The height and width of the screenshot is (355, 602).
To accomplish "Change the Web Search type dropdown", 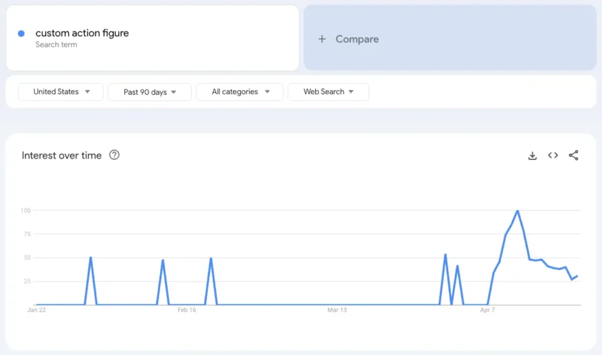I will [328, 92].
